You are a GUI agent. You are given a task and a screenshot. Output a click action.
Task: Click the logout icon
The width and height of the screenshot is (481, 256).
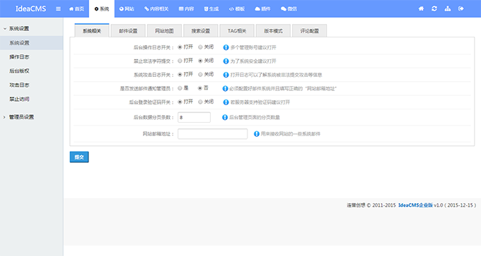tap(460, 8)
